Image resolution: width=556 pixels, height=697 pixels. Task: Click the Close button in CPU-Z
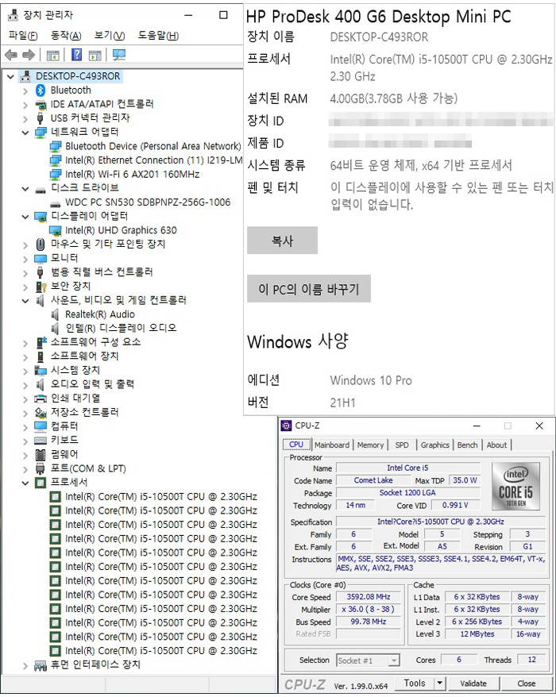526,684
